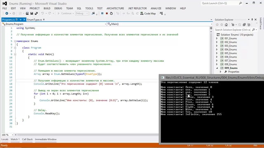Toggle pin on the Program.cs tab
This screenshot has height=148, width=264.
tap(21, 20)
